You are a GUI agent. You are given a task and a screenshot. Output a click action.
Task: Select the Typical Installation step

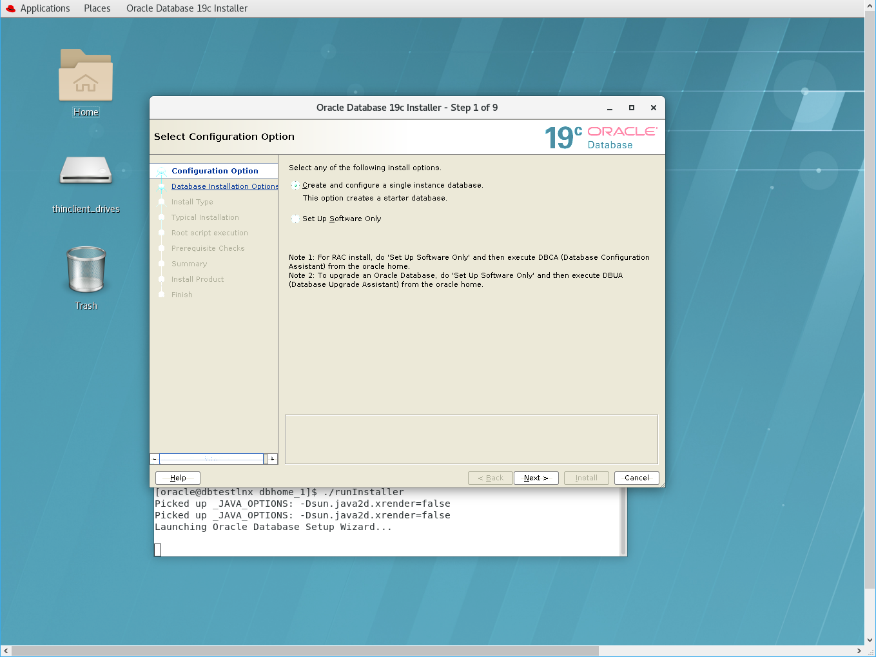point(205,217)
